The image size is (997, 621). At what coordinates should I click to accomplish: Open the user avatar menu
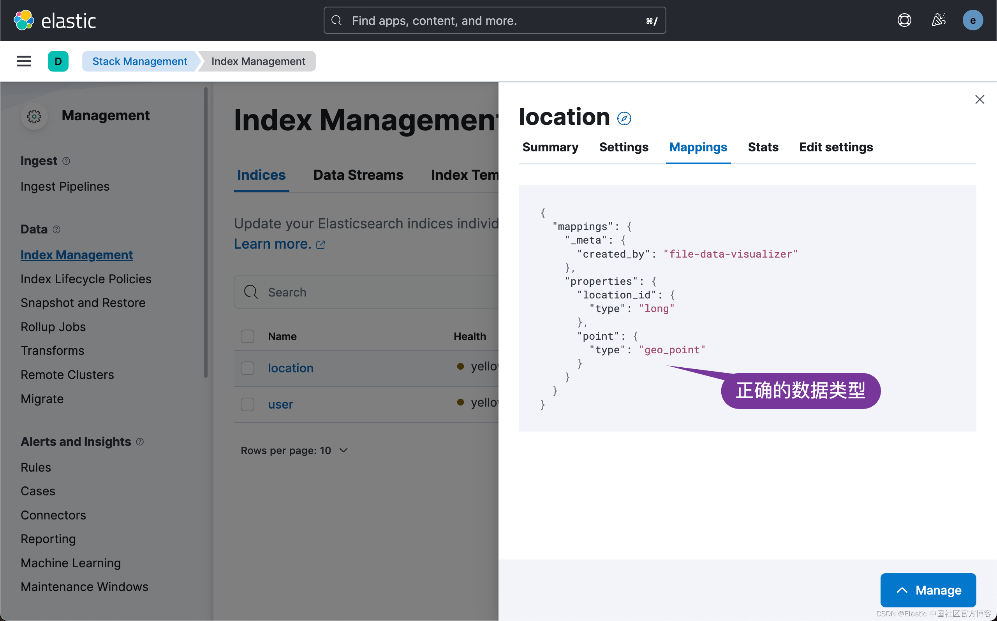973,20
